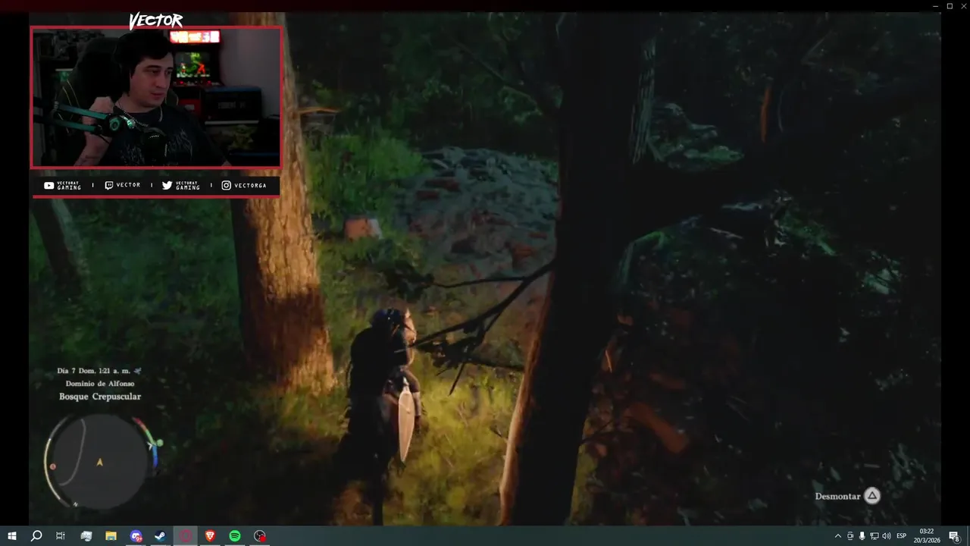Open the notepad-like app beside Task View
This screenshot has height=546, width=970.
click(x=86, y=536)
